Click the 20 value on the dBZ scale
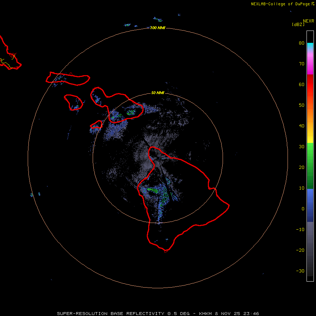Viewport: 316px width, 316px height. coord(302,167)
